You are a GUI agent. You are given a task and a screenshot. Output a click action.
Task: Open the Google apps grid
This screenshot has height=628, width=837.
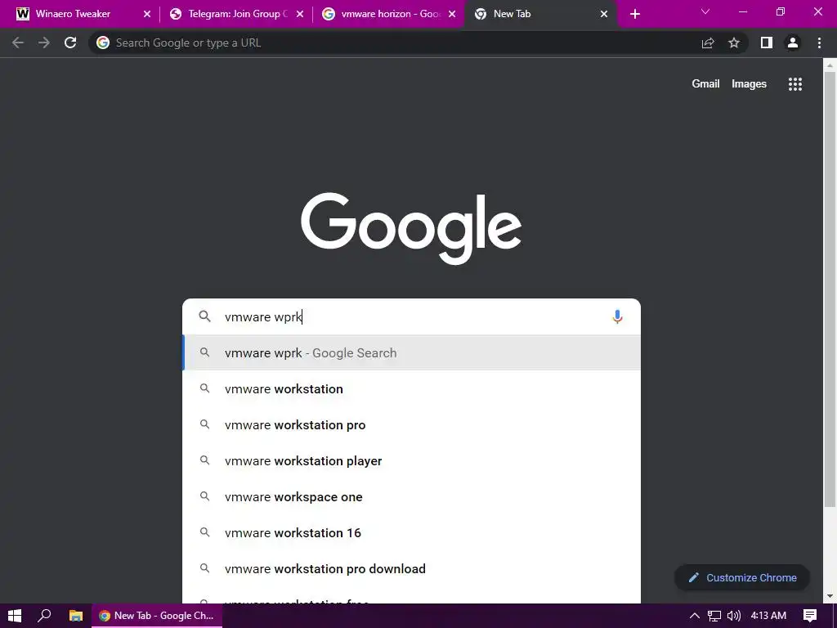795,84
